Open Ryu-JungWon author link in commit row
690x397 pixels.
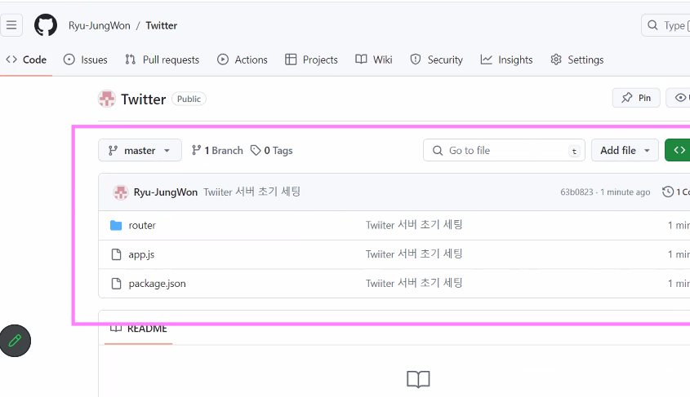click(166, 192)
